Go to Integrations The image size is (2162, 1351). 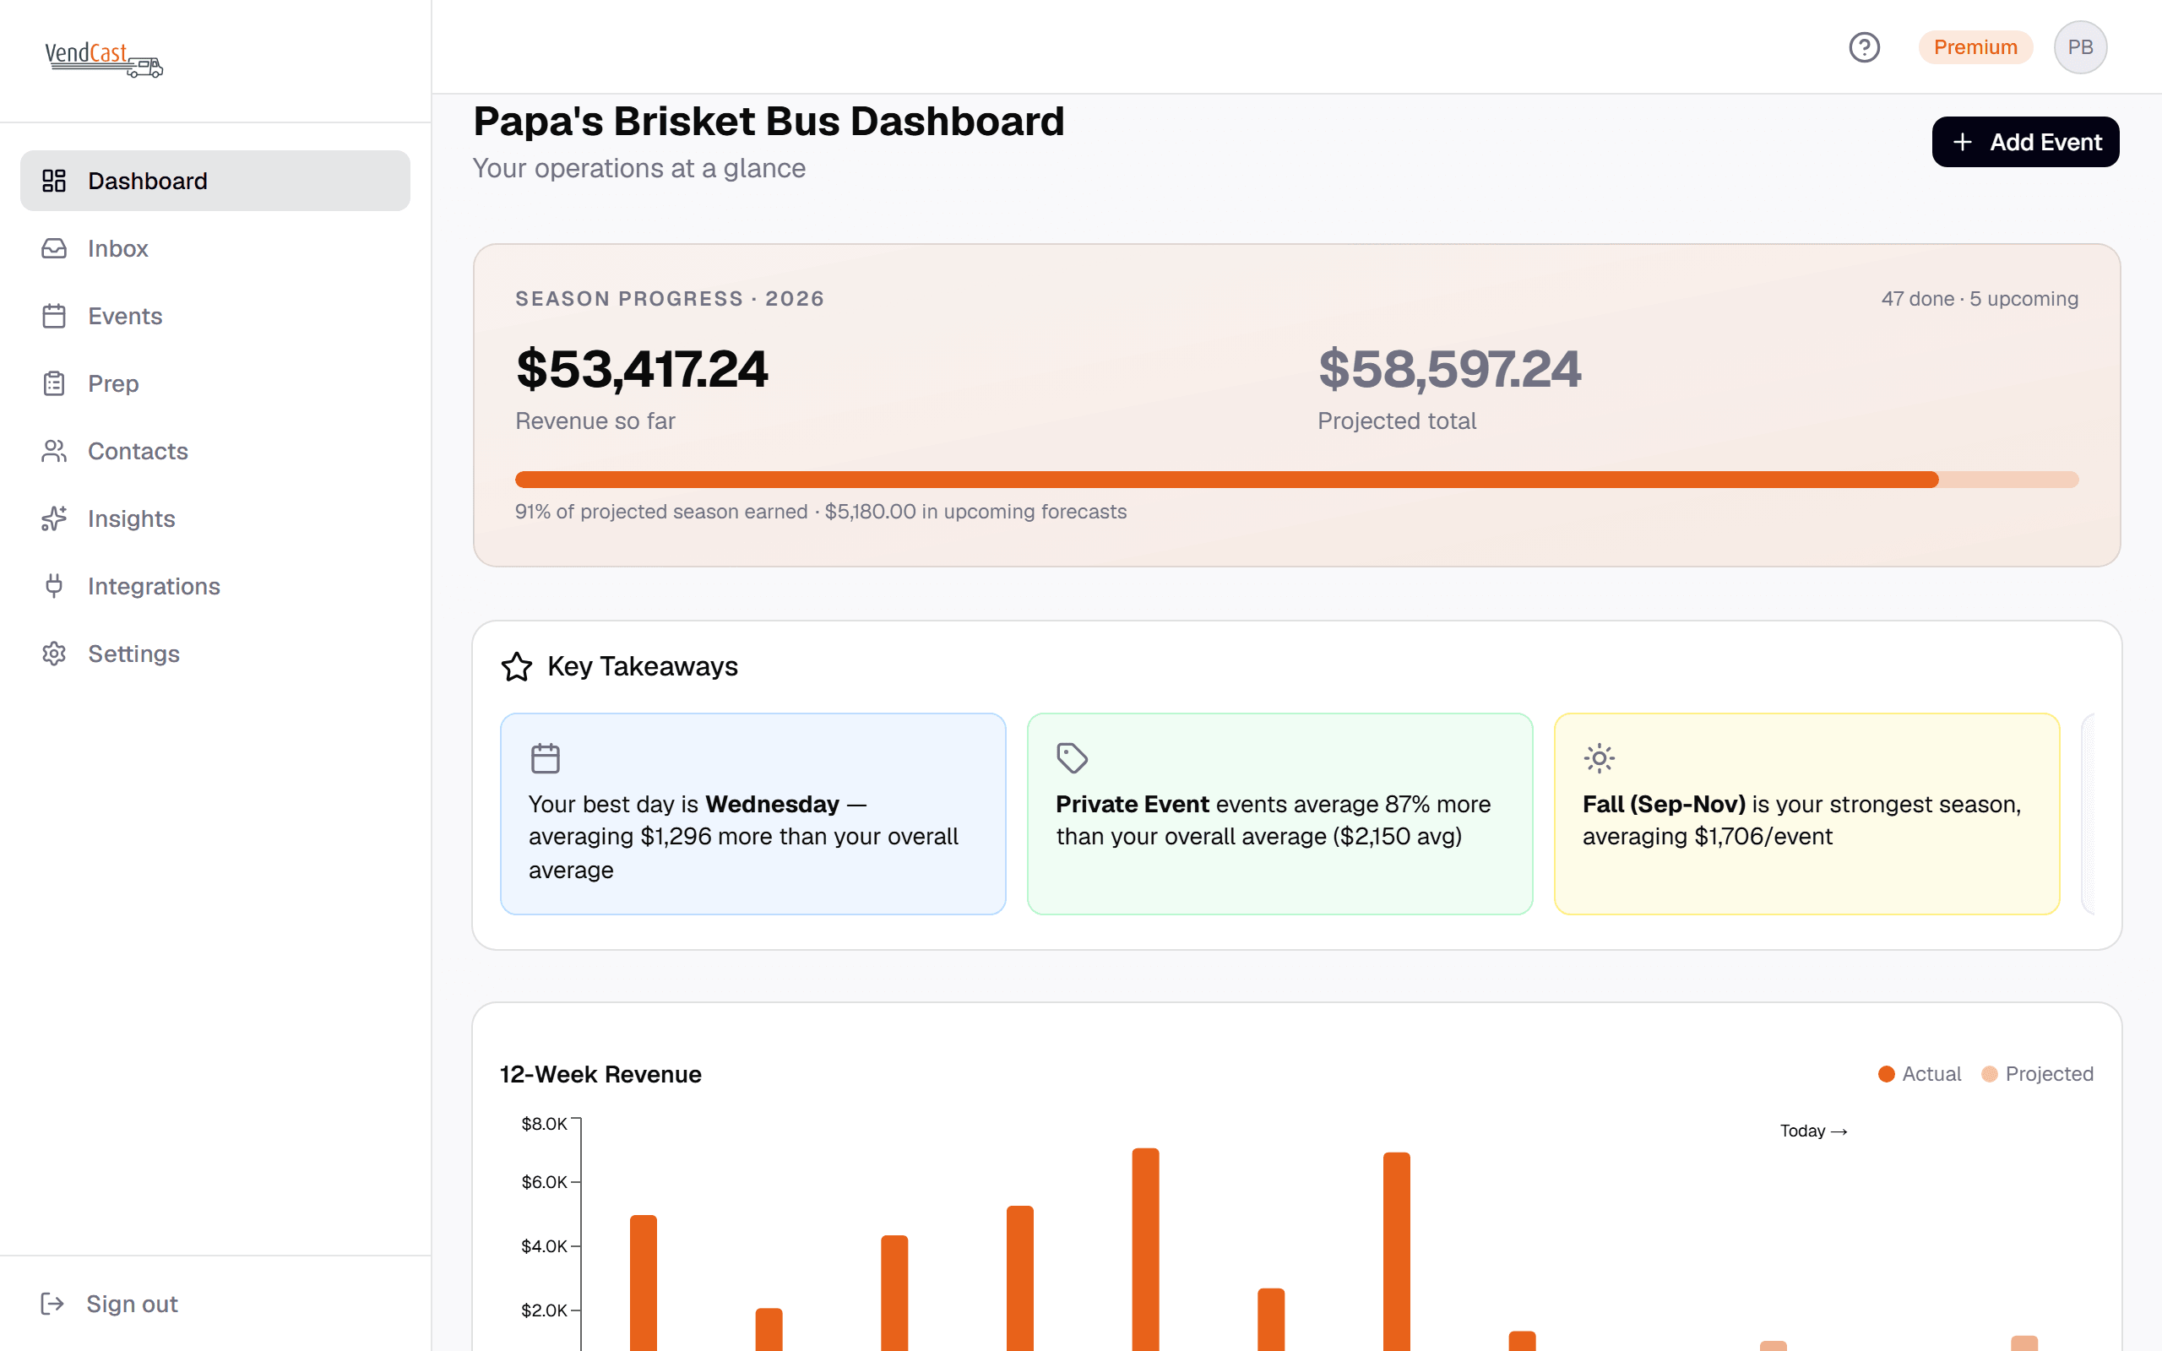tap(215, 586)
